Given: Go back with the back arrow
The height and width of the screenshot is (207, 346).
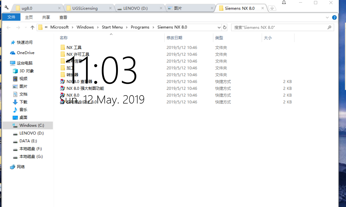Looking at the screenshot, I should click(9, 27).
